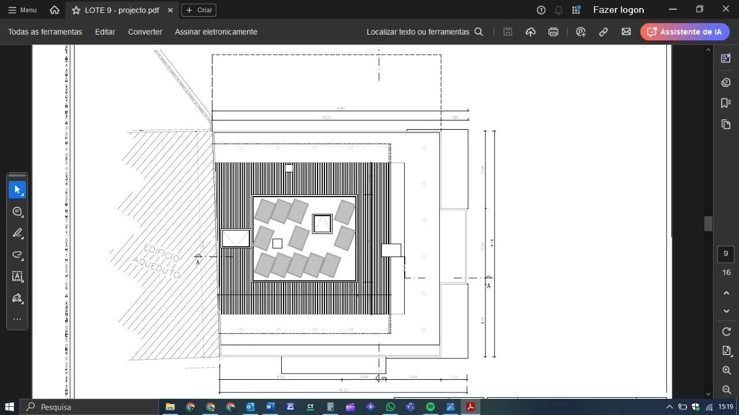
Task: Open the Add text tool
Action: pos(17,277)
